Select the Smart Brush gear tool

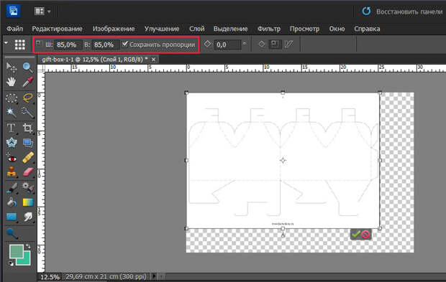(x=27, y=188)
